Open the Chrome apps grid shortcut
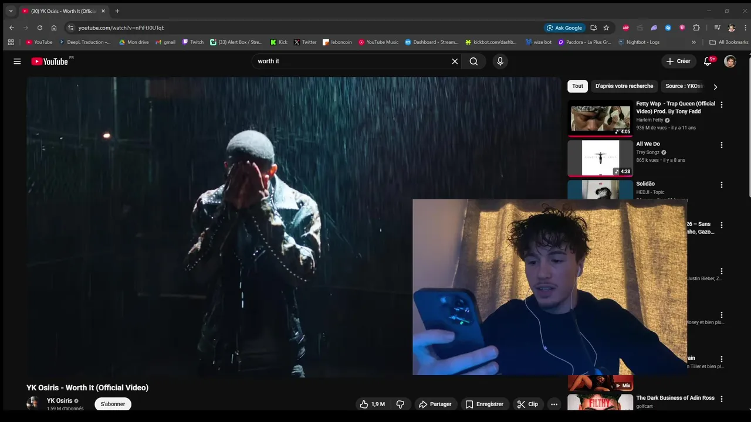The width and height of the screenshot is (751, 422). (x=11, y=42)
